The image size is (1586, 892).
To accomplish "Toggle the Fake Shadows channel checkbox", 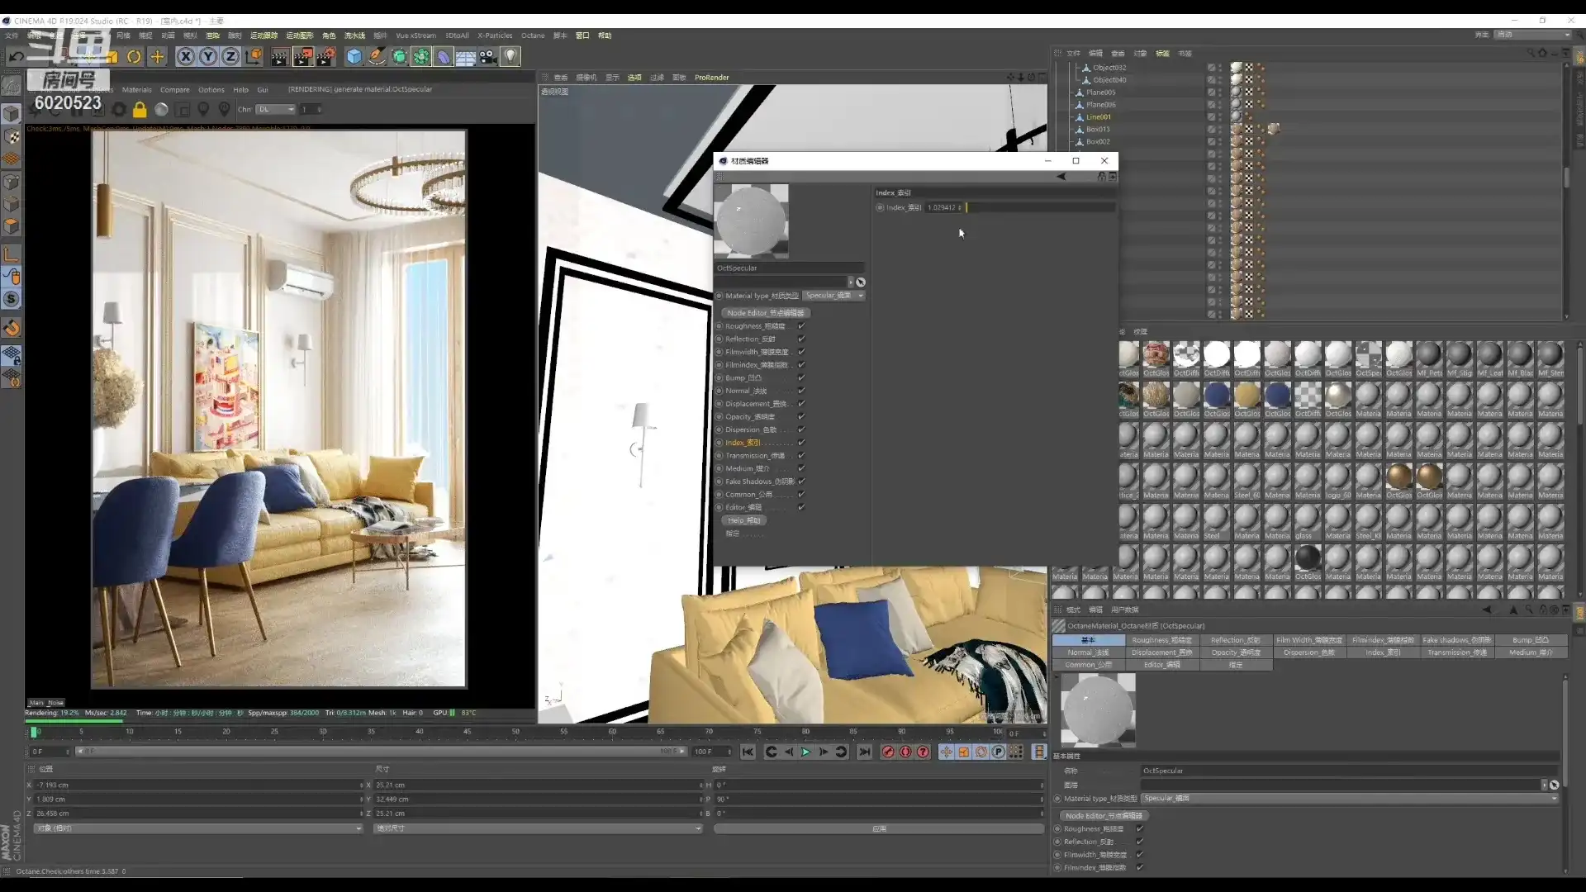I will point(801,482).
